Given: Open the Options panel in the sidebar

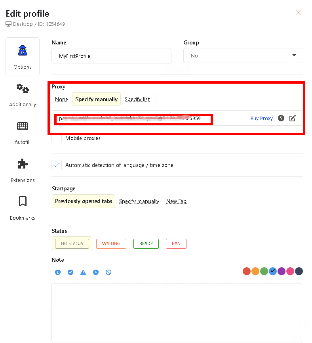Looking at the screenshot, I should coord(22,56).
